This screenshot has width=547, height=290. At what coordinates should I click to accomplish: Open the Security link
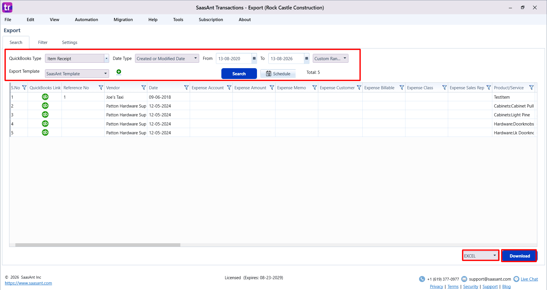pyautogui.click(x=471, y=287)
